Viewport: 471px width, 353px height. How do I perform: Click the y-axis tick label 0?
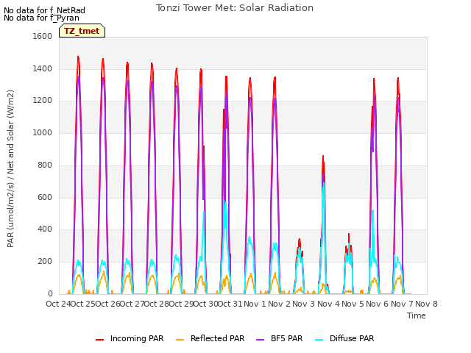click(x=50, y=293)
